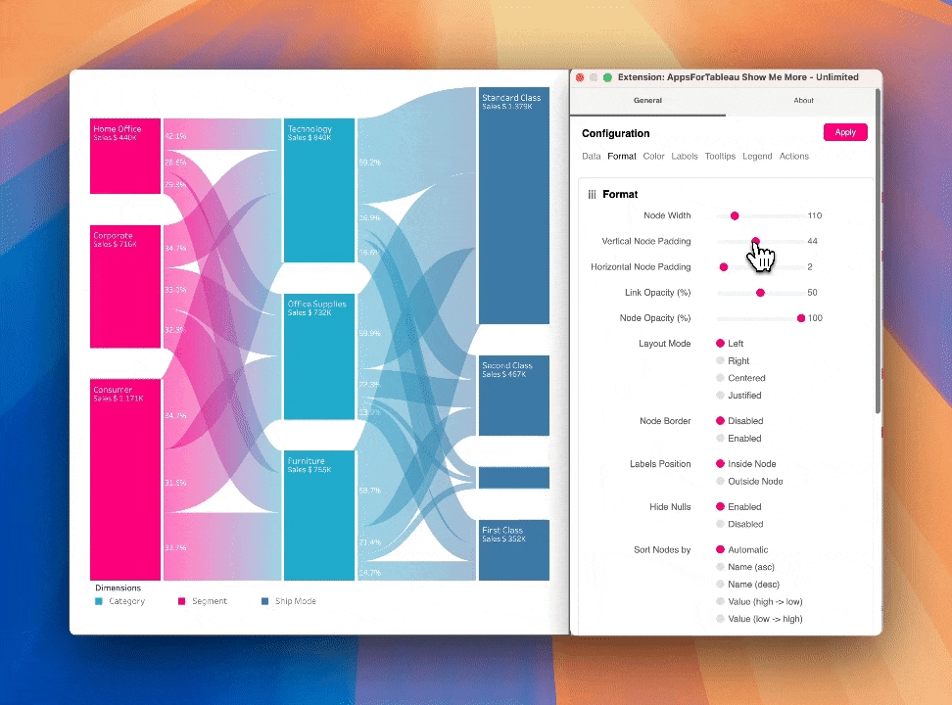Image resolution: width=952 pixels, height=705 pixels.
Task: Click the Link Opacity slider handle
Action: pos(760,293)
